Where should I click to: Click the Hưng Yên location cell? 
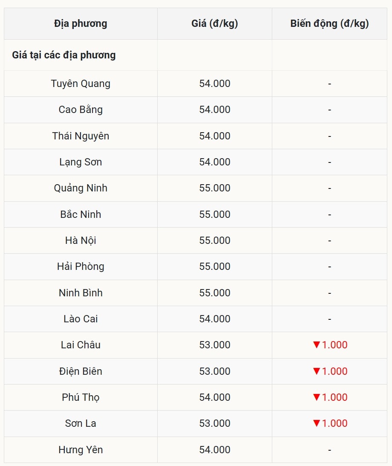(x=81, y=449)
